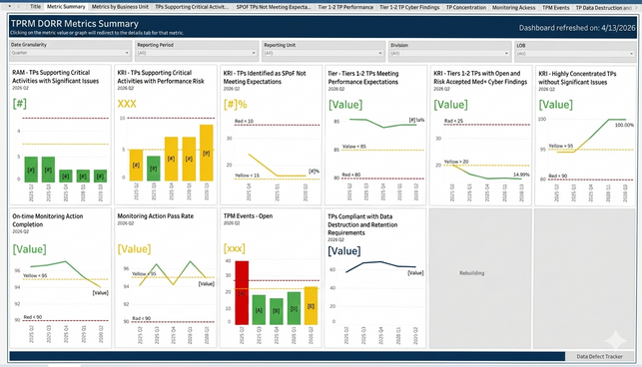Switch to Tier 1-2 TP Cyber Findings tab

pos(409,7)
